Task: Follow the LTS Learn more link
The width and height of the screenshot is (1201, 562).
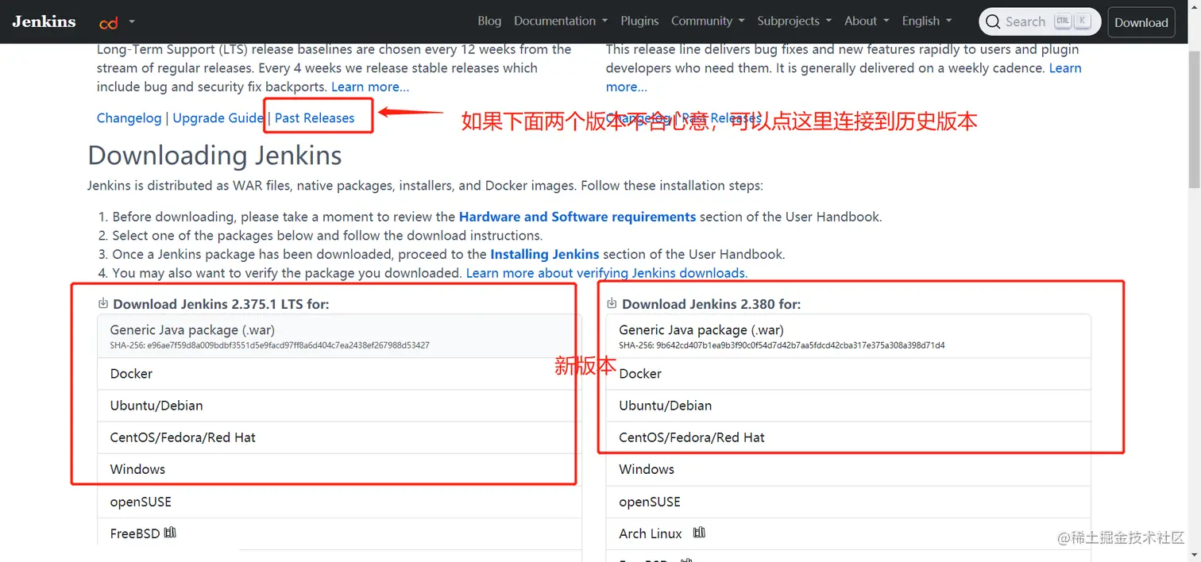Action: 370,87
